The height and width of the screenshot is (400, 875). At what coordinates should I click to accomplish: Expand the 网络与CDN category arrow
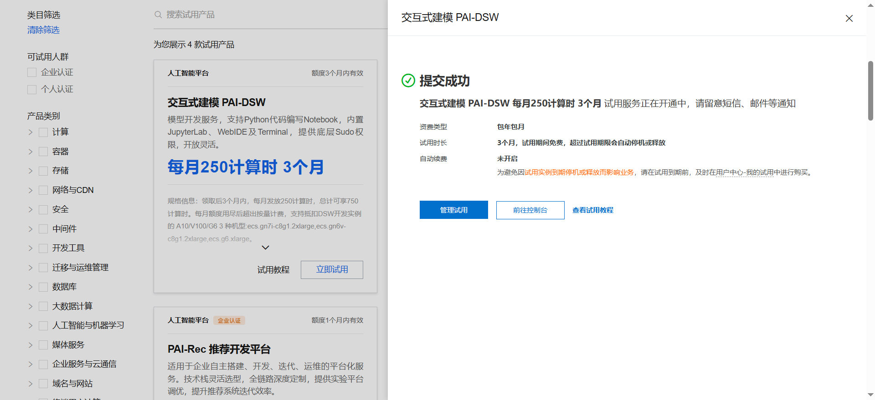click(31, 190)
